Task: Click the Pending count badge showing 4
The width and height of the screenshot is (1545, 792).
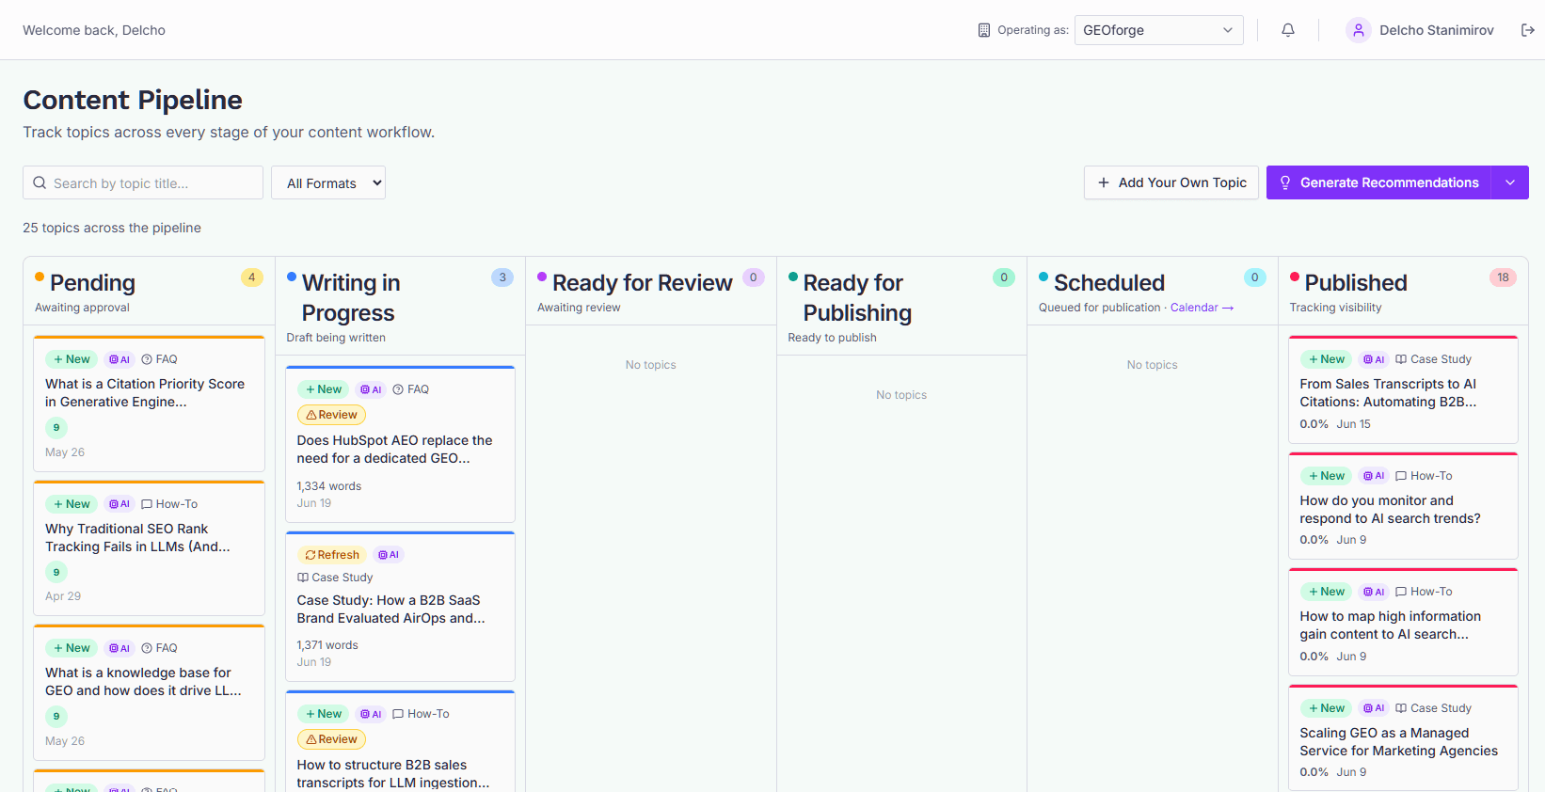Action: [x=252, y=277]
